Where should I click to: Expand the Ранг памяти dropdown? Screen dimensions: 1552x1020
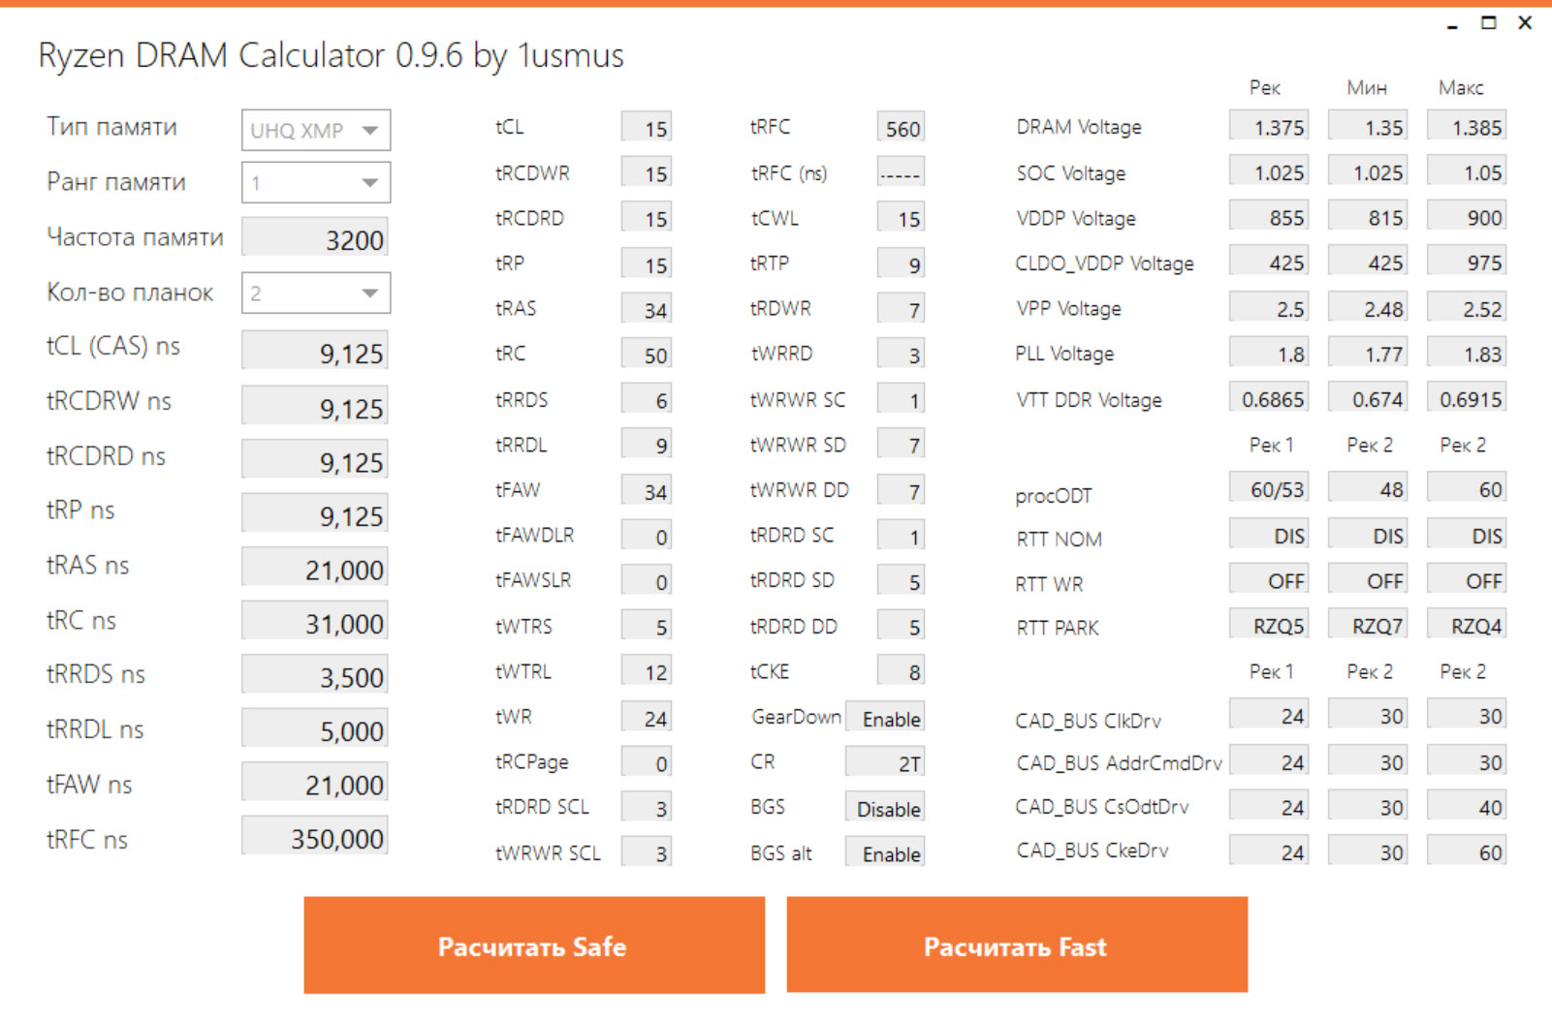point(316,183)
